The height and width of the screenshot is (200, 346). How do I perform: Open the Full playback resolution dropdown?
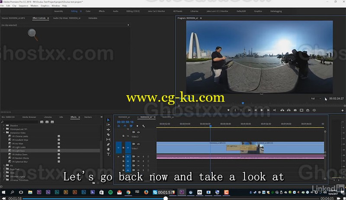tap(316, 99)
